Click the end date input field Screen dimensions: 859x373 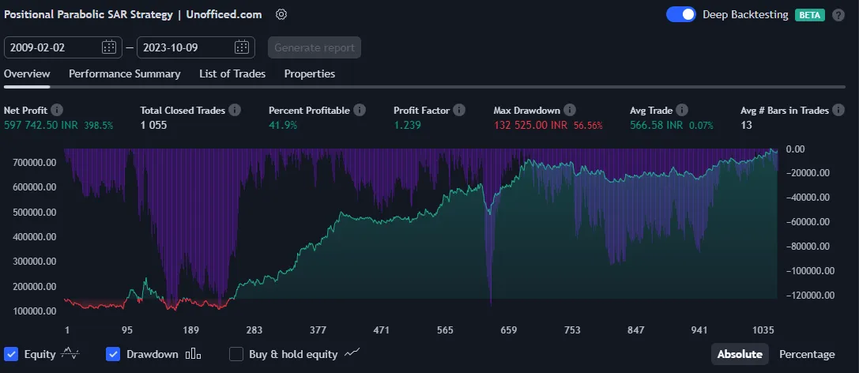tap(184, 47)
